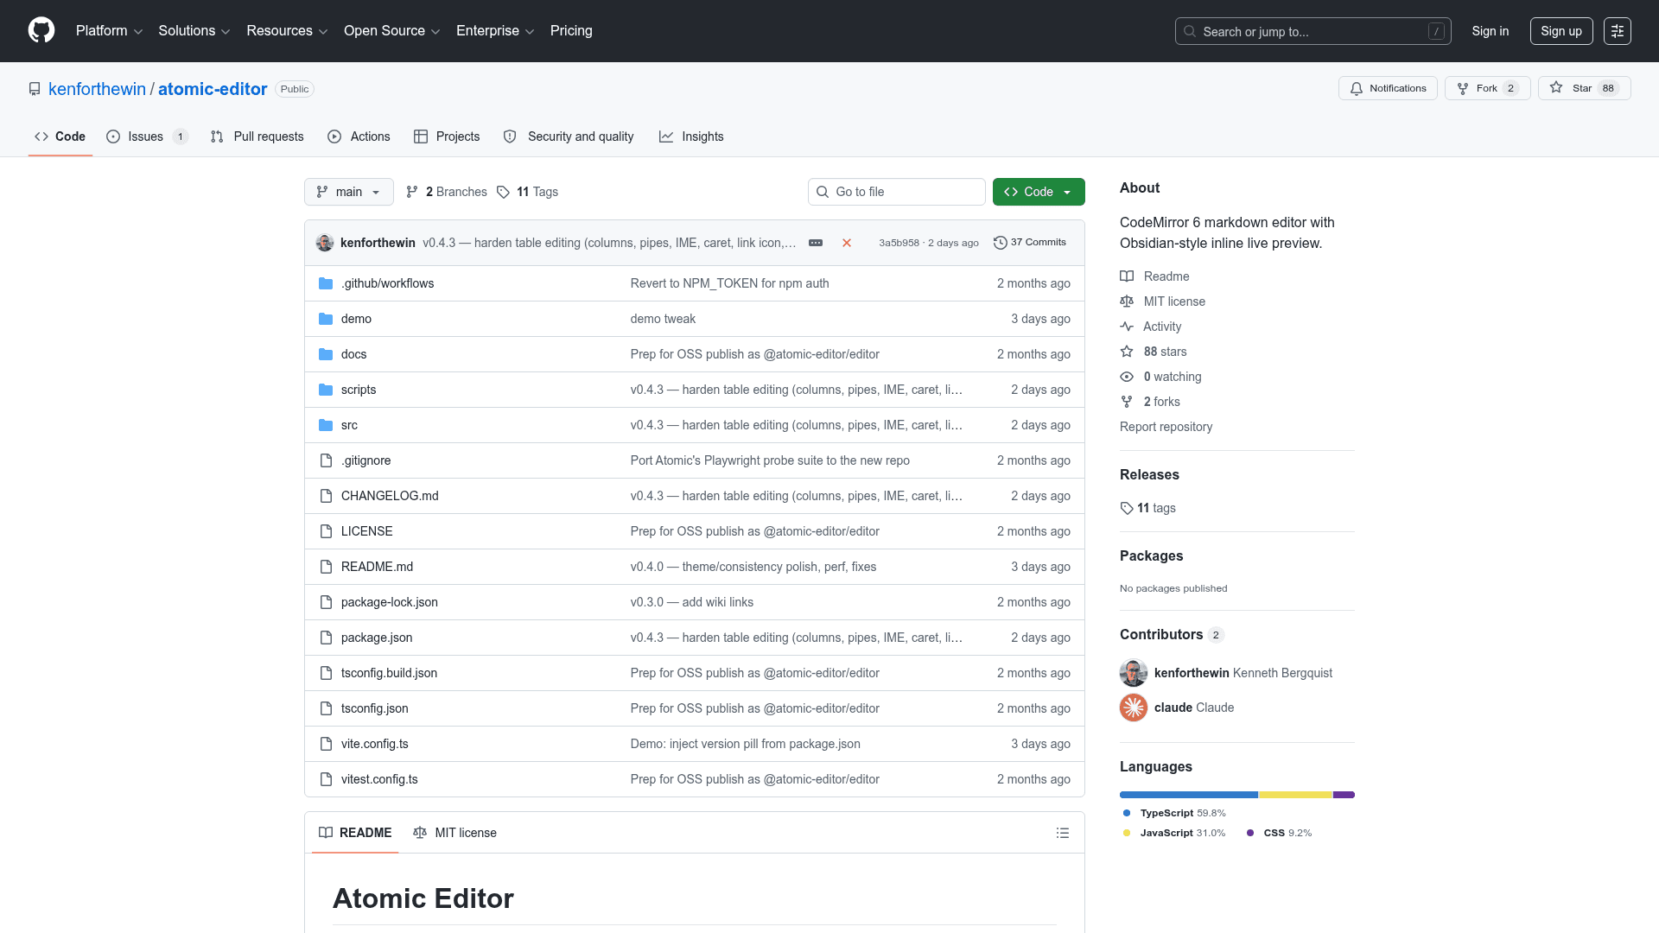
Task: Open the Insights tab
Action: 691,136
